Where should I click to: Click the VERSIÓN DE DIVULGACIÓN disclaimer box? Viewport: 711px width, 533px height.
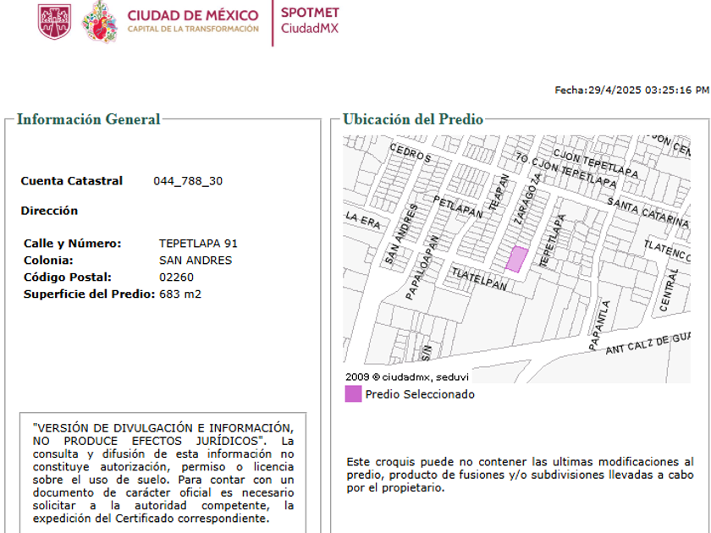click(163, 473)
